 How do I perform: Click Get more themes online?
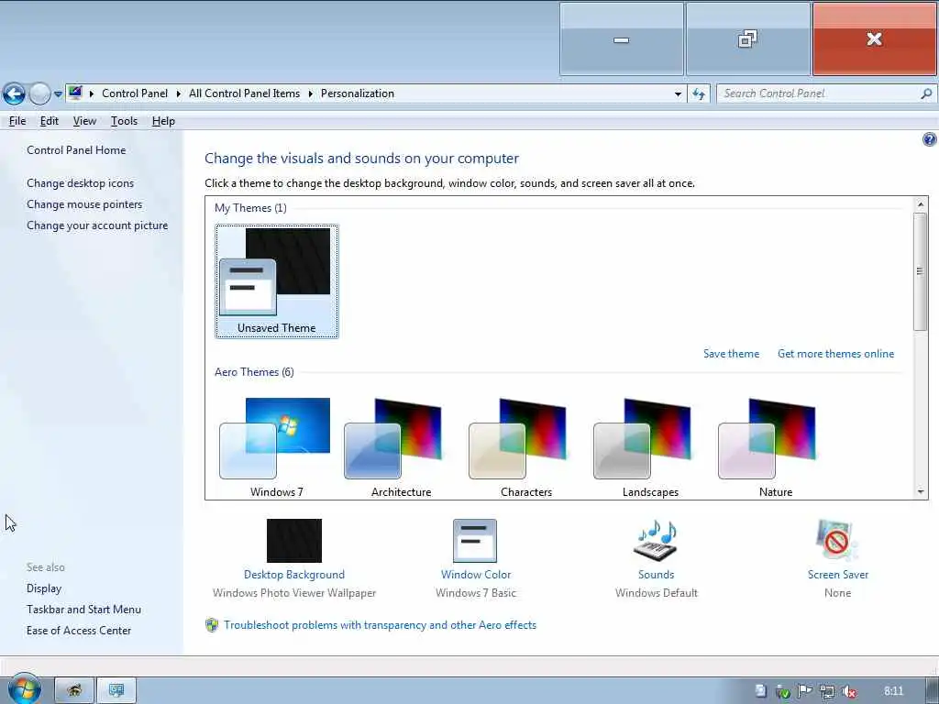click(x=835, y=354)
